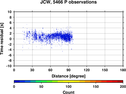This screenshot has height=94, width=126.
Task: Select the dark blue colorbar segment at 0
Action: pos(17,81)
